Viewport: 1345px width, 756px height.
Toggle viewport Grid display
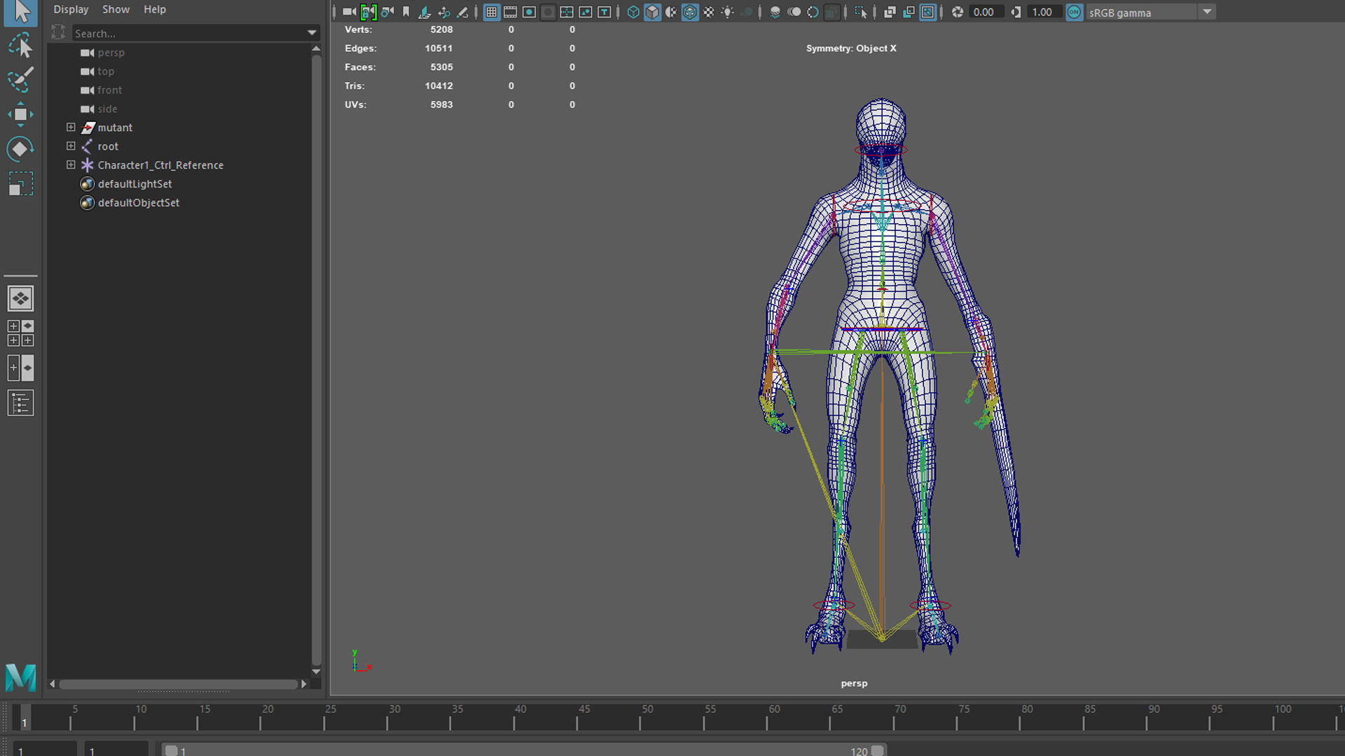click(x=491, y=12)
